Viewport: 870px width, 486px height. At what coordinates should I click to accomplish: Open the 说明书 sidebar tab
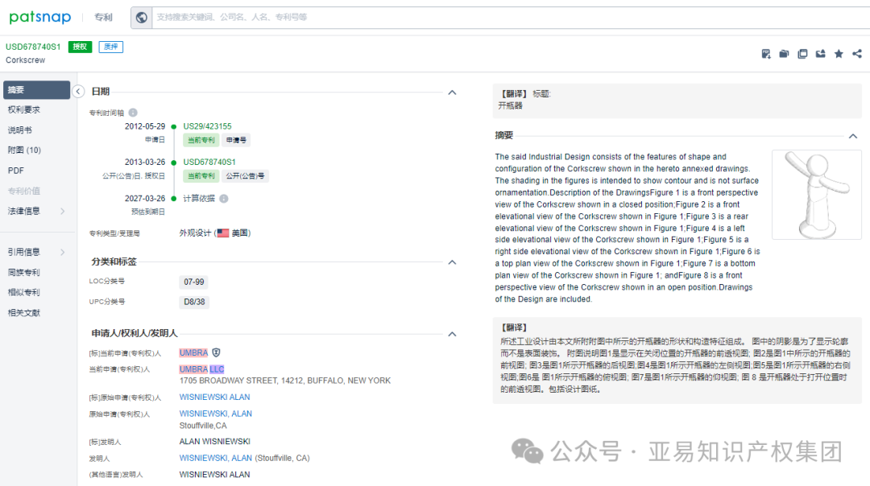[20, 130]
